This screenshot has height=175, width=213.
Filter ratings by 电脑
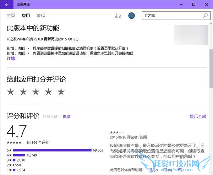coord(67,116)
